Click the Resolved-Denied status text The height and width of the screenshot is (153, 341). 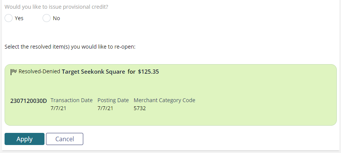tap(40, 71)
